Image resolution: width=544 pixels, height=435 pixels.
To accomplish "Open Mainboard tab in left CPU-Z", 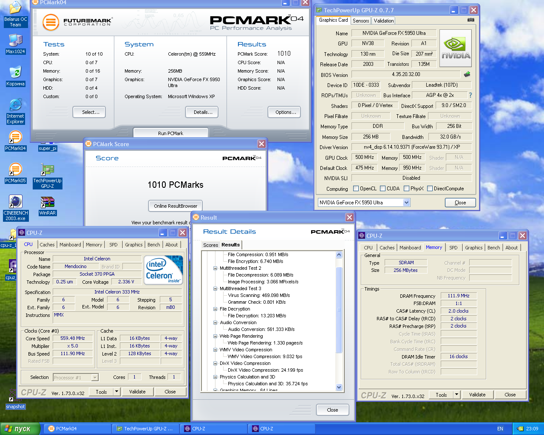I will 70,245.
